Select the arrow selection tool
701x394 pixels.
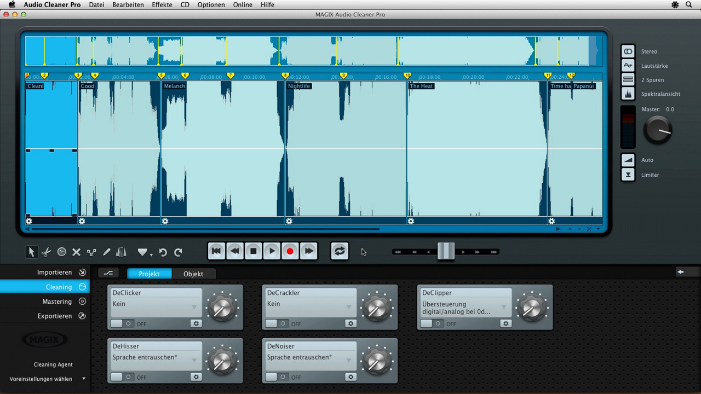[31, 252]
